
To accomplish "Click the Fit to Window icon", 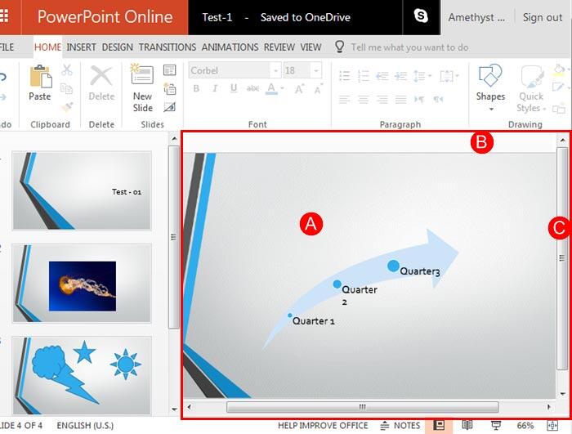I will pyautogui.click(x=552, y=426).
